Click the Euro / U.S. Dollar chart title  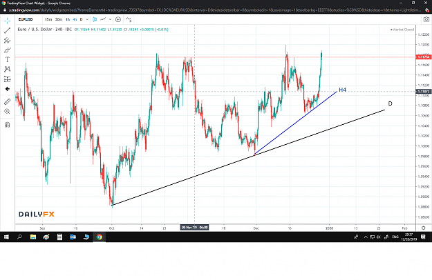coord(45,30)
